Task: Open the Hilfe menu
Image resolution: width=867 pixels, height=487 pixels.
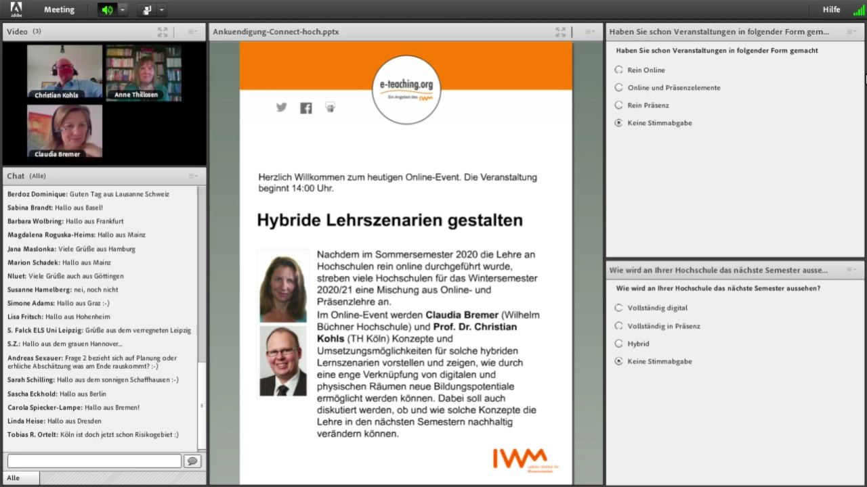Action: pos(832,9)
